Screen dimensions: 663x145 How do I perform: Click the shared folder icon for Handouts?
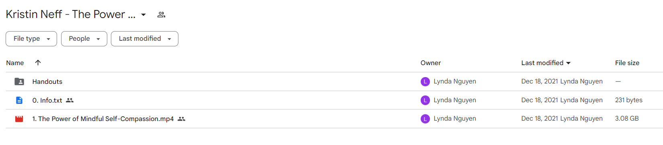click(19, 81)
